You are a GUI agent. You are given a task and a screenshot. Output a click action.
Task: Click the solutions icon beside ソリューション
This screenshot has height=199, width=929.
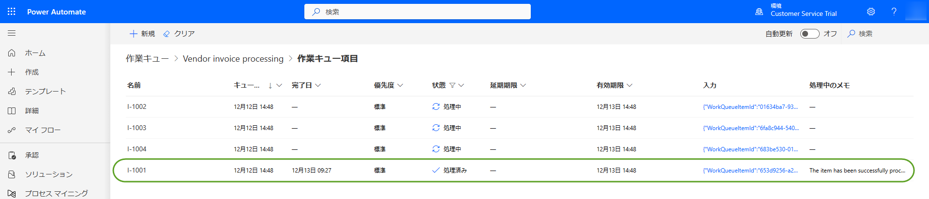click(12, 174)
